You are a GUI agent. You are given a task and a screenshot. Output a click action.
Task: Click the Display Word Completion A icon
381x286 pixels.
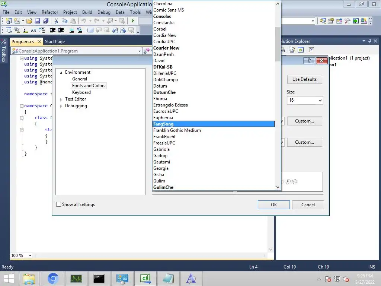[x=33, y=31]
